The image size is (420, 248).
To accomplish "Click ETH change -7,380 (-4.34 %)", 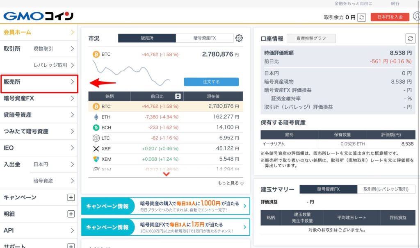I will 161,117.
